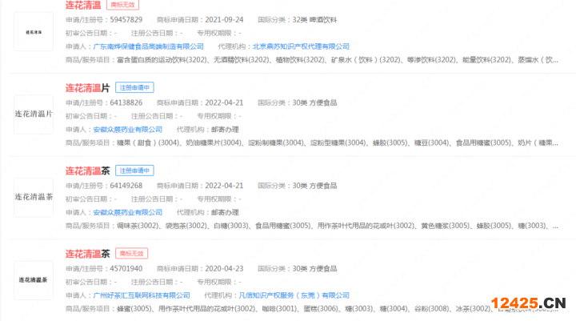Click 商标无效 tag on the 45701940 entry
Image resolution: width=576 pixels, height=321 pixels.
tap(131, 253)
